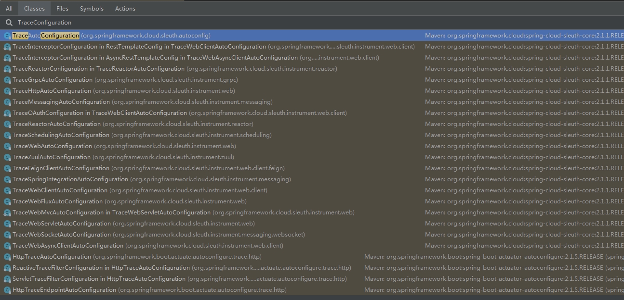Click Maven location text on HttpTraceAutoConfiguration row
This screenshot has width=624, height=300.
coord(494,257)
